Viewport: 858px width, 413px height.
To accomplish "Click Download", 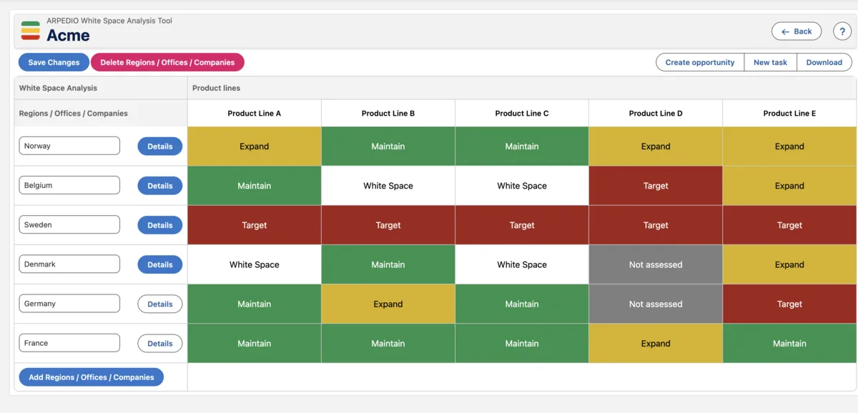I will (x=824, y=62).
